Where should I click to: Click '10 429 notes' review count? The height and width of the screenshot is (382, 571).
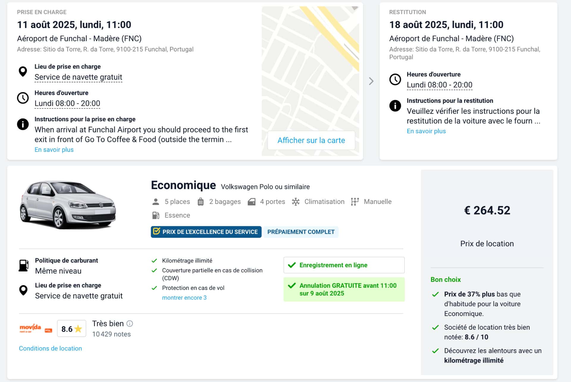(x=111, y=334)
